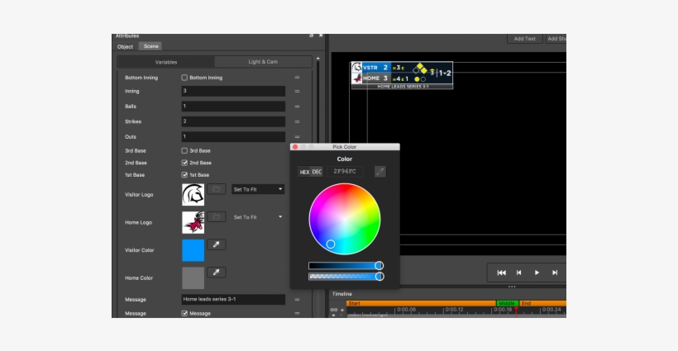The image size is (678, 351).
Task: Switch to the Scene tab
Action: [x=151, y=46]
